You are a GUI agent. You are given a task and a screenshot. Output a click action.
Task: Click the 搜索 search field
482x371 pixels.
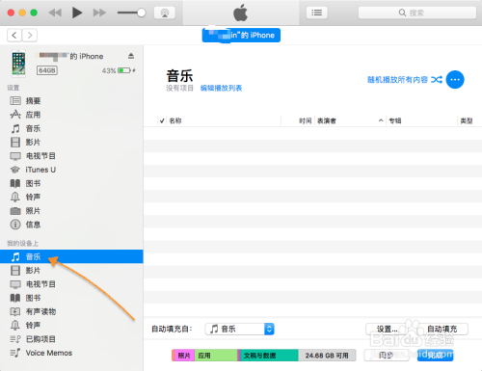click(417, 13)
